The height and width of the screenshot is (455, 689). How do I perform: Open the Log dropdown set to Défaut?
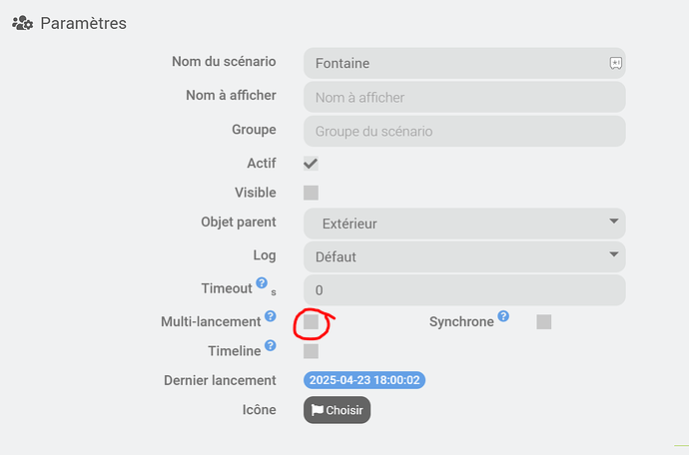click(x=464, y=256)
